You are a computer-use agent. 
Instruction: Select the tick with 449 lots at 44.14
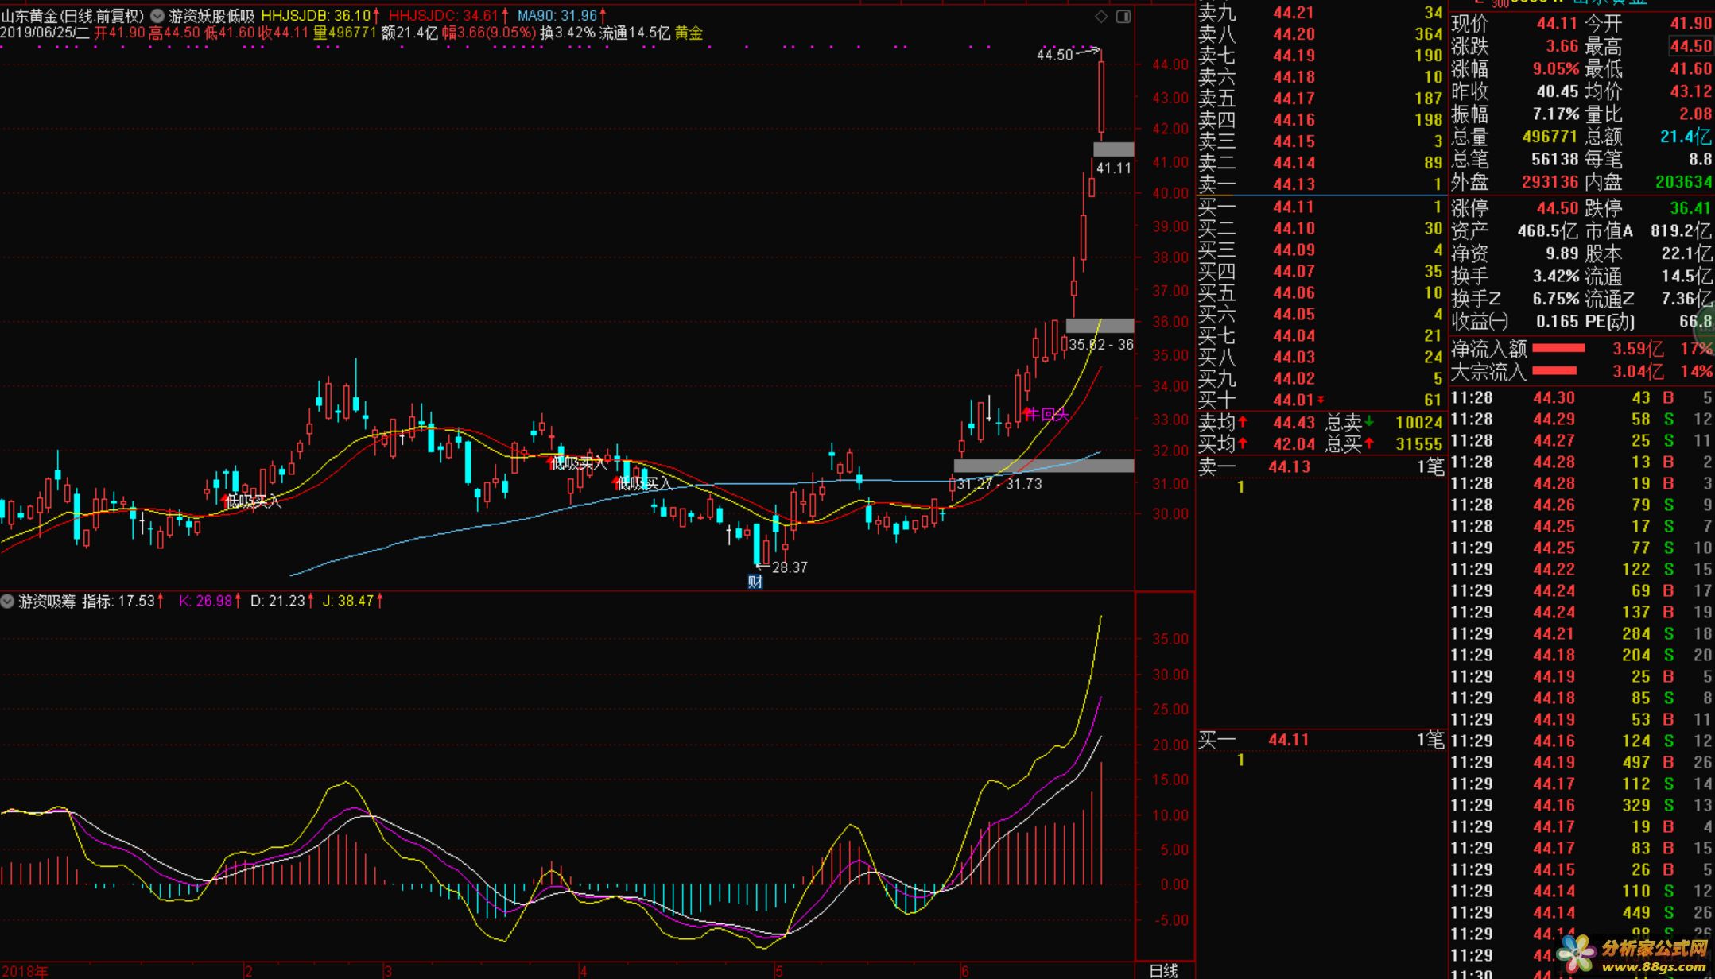[1581, 912]
